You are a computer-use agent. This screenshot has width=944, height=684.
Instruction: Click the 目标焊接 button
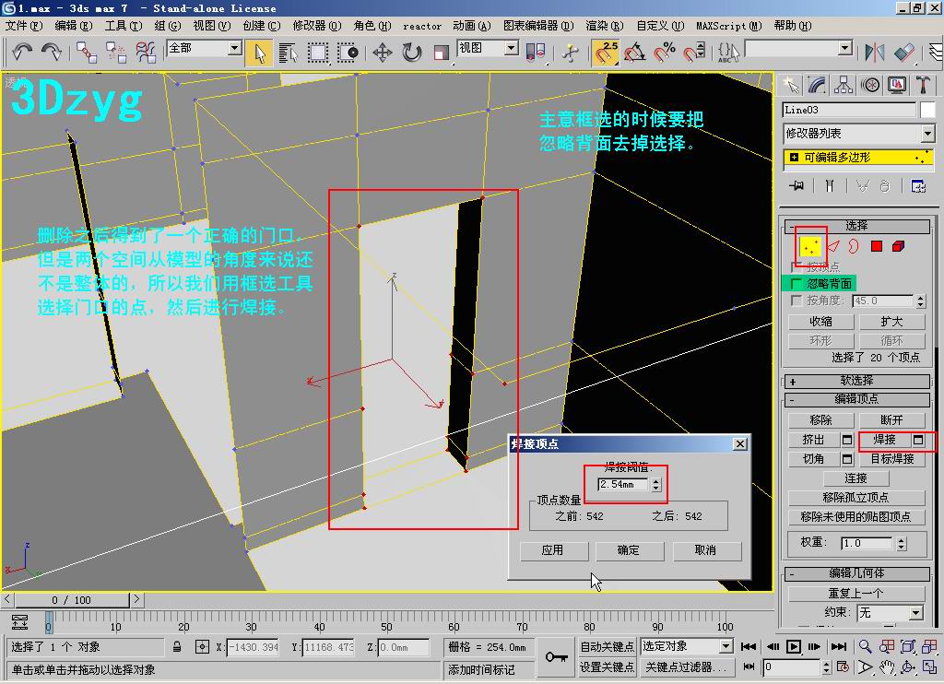click(x=892, y=459)
